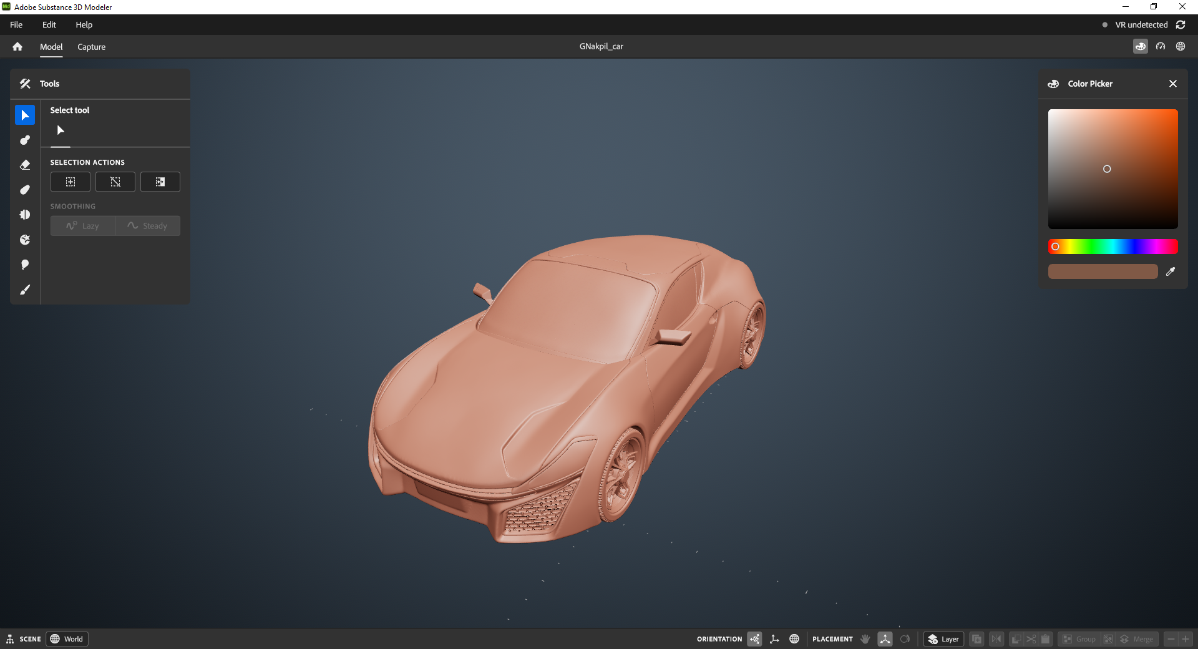
Task: Open the File menu
Action: (x=16, y=25)
